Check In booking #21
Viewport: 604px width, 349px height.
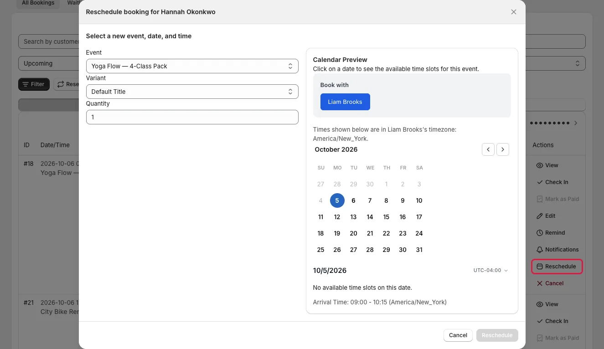tap(552, 321)
